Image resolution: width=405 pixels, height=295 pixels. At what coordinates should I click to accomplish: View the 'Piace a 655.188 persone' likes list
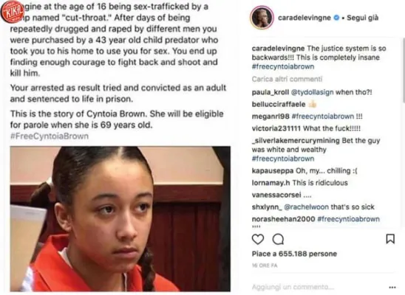tap(294, 254)
